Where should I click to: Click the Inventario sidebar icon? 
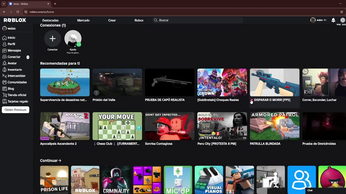click(x=4, y=70)
